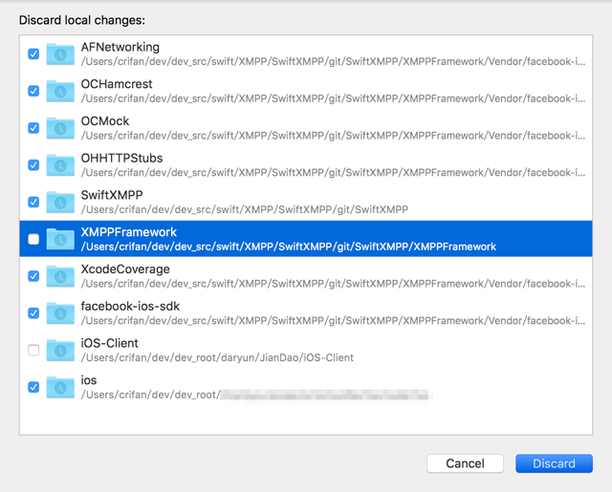
Task: Click the OCHamcrest folder icon
Action: point(60,92)
